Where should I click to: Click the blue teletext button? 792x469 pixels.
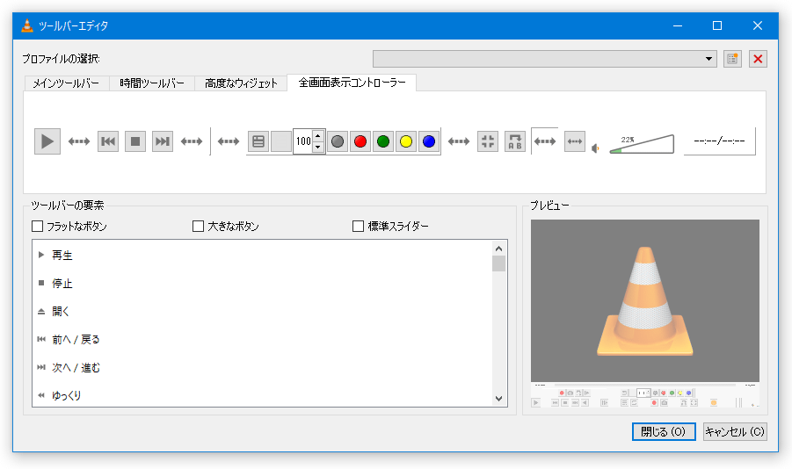429,141
